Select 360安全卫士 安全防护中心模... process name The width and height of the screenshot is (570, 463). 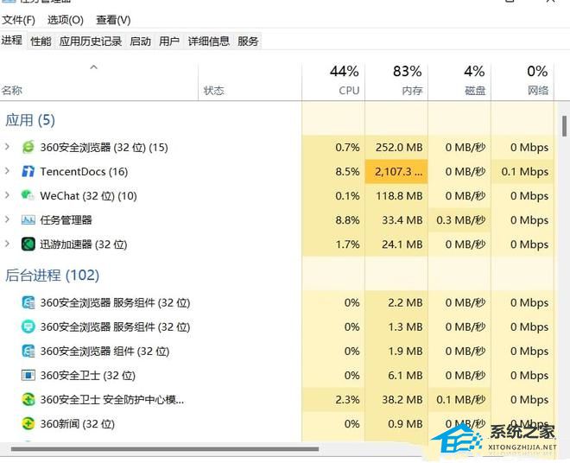tap(112, 400)
